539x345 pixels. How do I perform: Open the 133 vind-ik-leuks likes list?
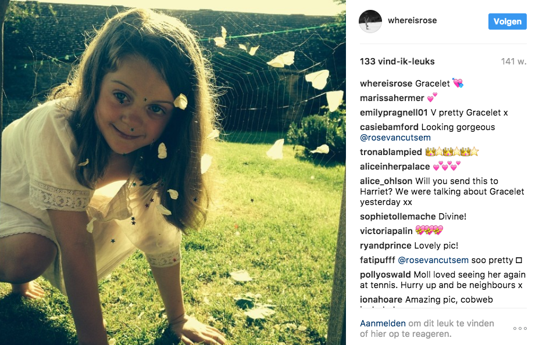pos(397,62)
